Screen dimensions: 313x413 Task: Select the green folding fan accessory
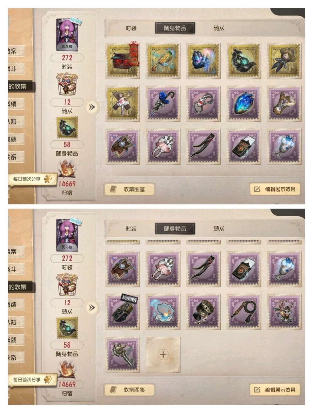(163, 61)
